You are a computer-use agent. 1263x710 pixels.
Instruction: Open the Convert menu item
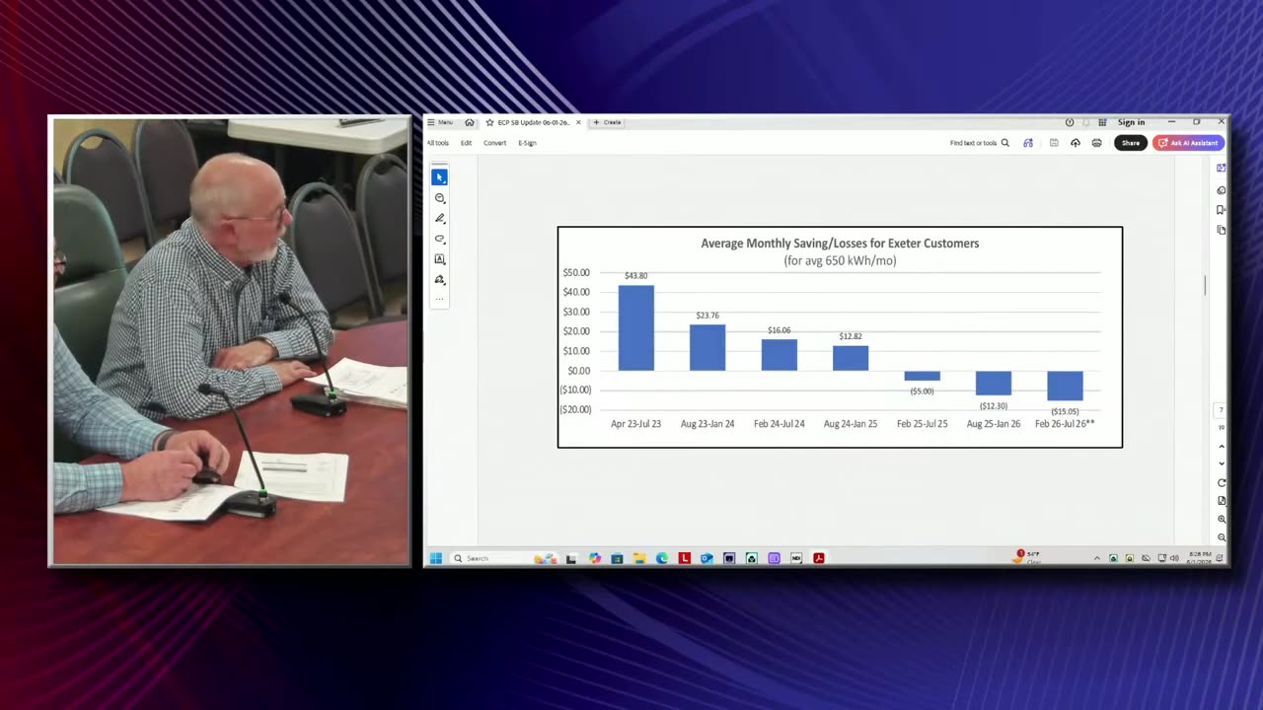tap(494, 143)
